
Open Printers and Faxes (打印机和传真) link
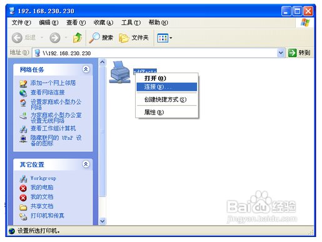[48, 216]
